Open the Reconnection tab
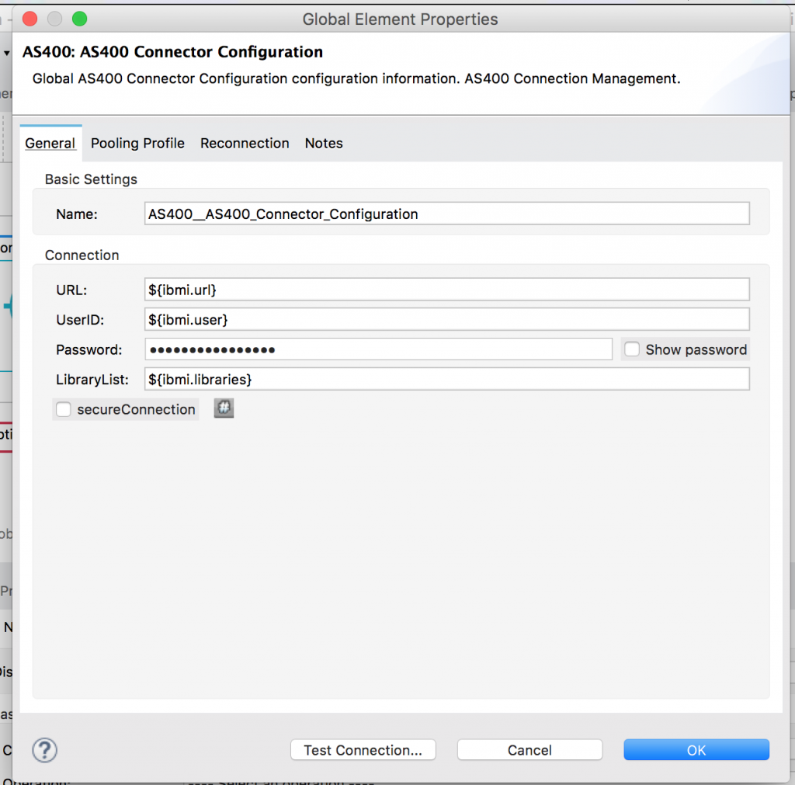This screenshot has height=785, width=795. pyautogui.click(x=245, y=144)
